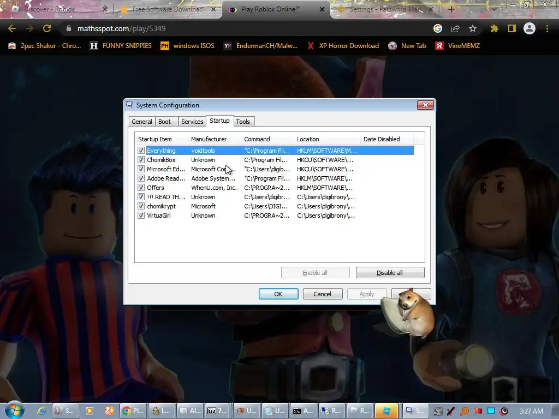The image size is (559, 419).
Task: Switch to the Tools tab
Action: (243, 122)
